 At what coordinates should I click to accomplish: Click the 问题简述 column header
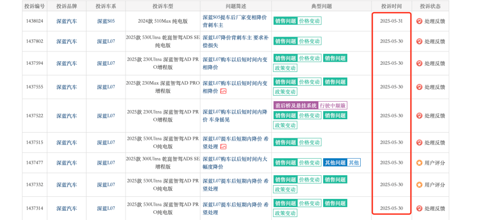236,6
